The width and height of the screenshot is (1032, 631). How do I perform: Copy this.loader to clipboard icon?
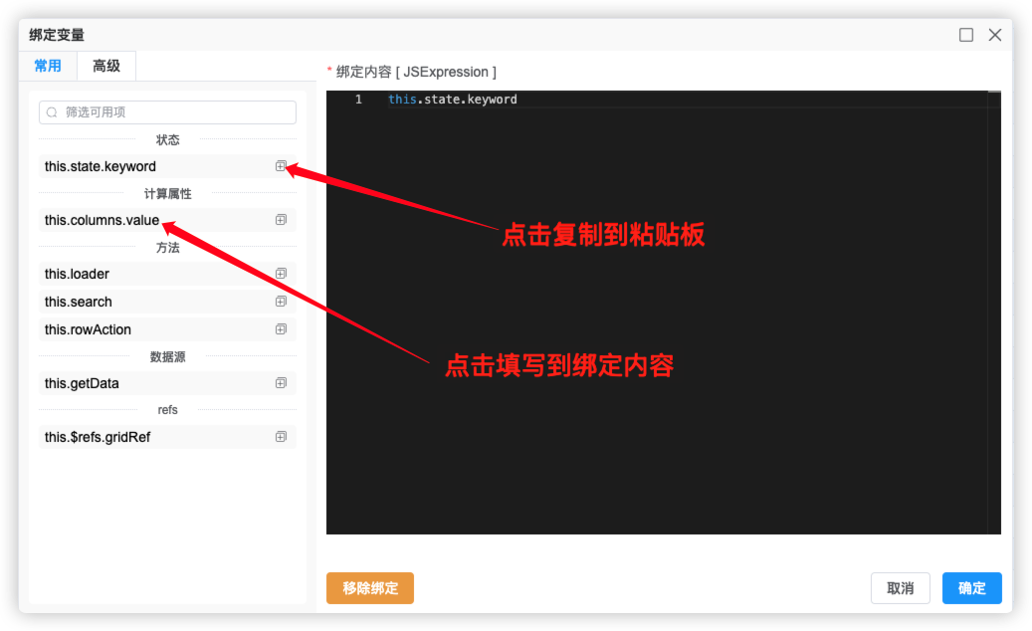281,273
